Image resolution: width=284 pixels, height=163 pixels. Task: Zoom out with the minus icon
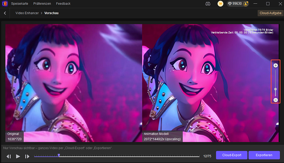(275, 100)
